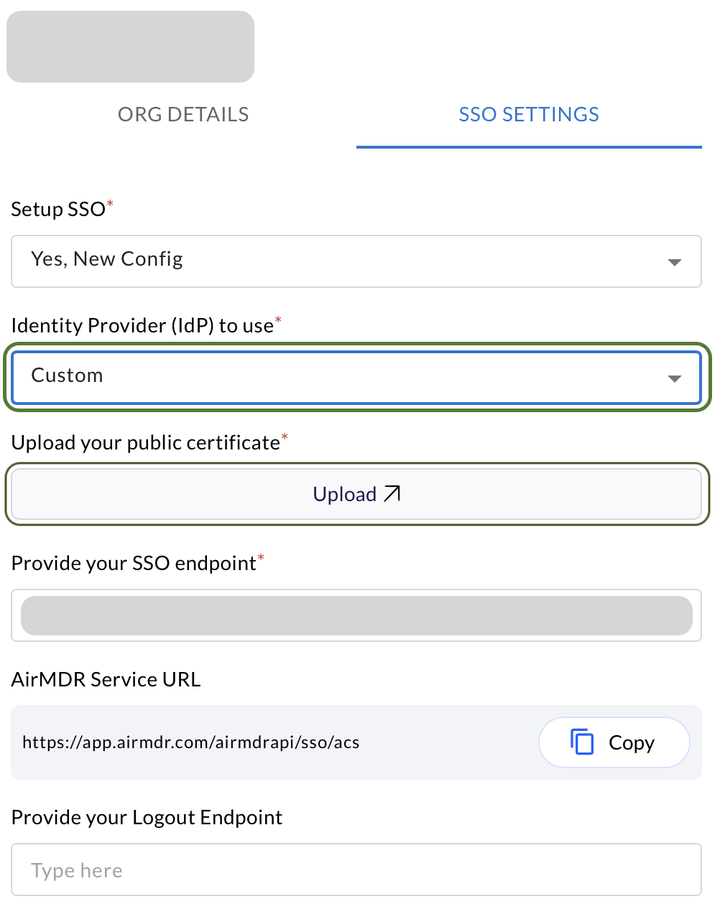
Task: Expand the Custom IdP dropdown caret
Action: pyautogui.click(x=674, y=378)
